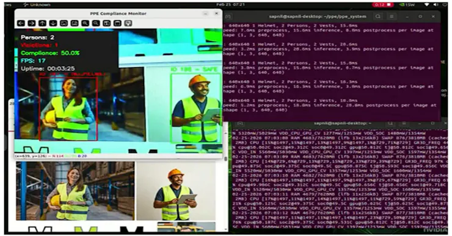Click the Uptime: 00:03:25 overlay text
Viewport: 452px width, 236px height.
pyautogui.click(x=48, y=68)
